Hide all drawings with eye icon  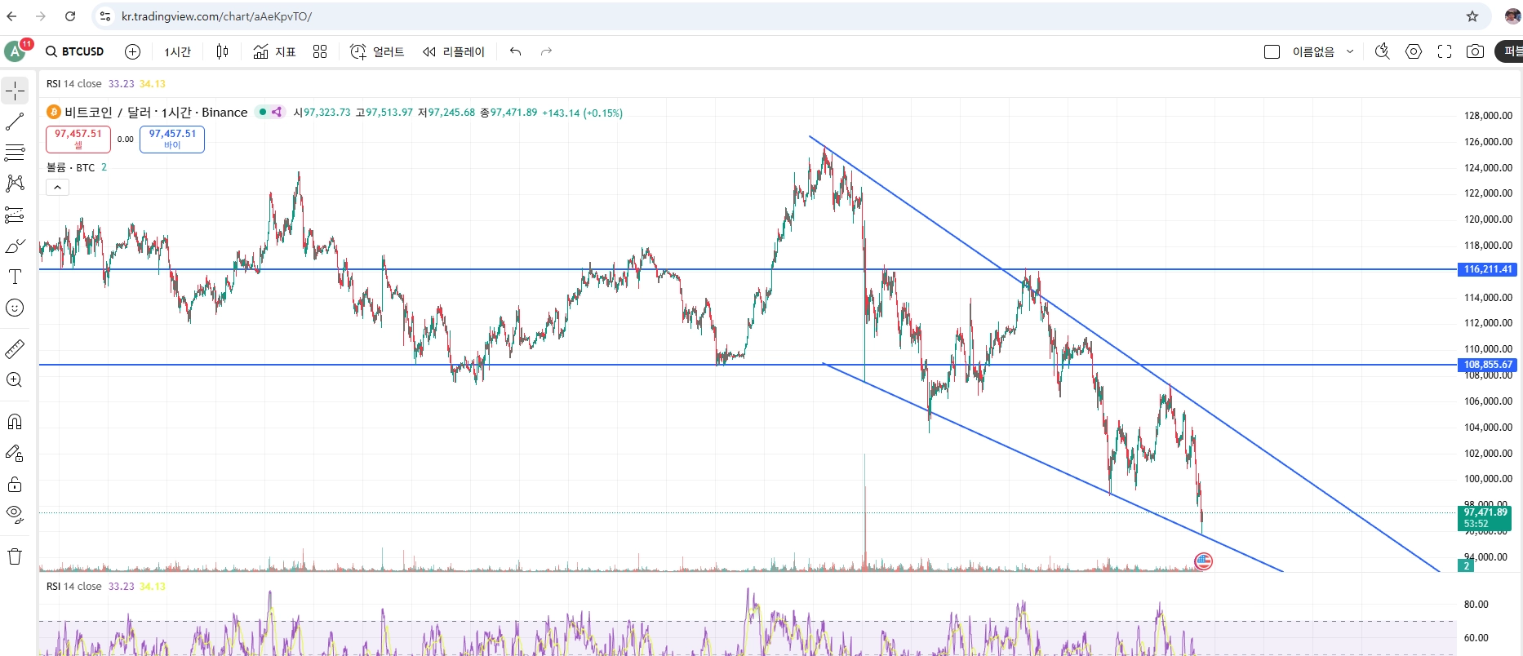[16, 515]
